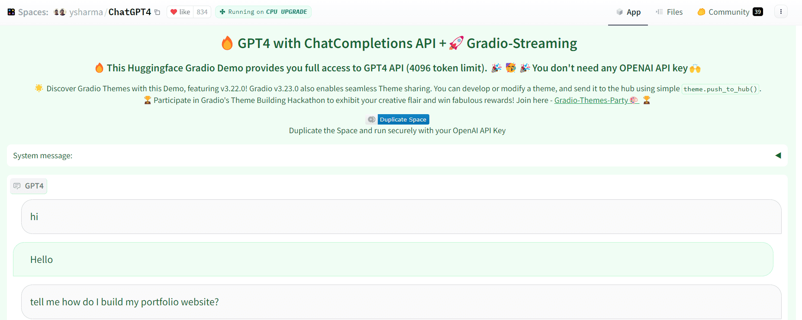The width and height of the screenshot is (802, 320).
Task: Click the ysharma author avatar
Action: point(60,12)
